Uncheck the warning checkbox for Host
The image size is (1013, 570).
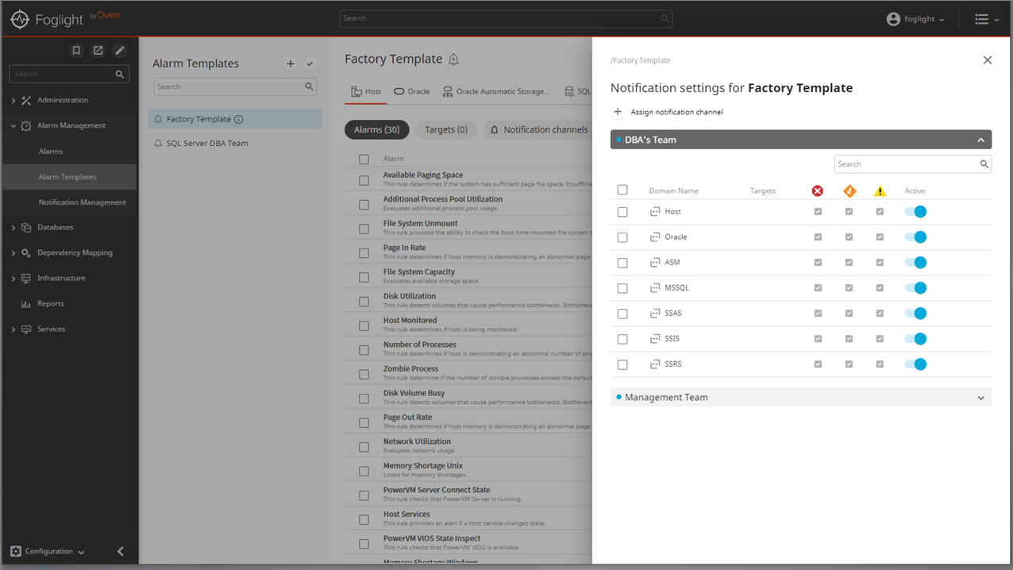tap(880, 212)
